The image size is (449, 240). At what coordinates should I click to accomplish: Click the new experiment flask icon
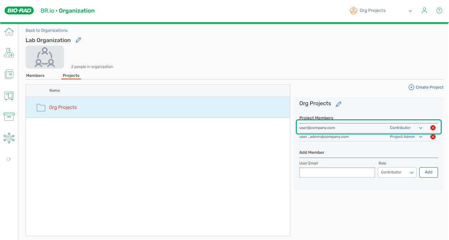click(x=9, y=53)
